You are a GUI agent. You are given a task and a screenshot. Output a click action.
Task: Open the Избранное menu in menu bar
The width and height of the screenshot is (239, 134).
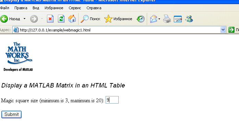(x=54, y=8)
